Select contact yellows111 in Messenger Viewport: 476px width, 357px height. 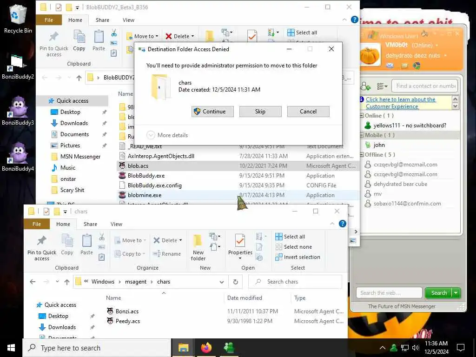coord(410,126)
